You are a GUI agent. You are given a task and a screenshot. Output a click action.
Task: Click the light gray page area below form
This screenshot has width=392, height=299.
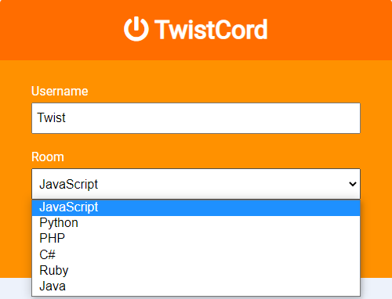tap(376, 288)
